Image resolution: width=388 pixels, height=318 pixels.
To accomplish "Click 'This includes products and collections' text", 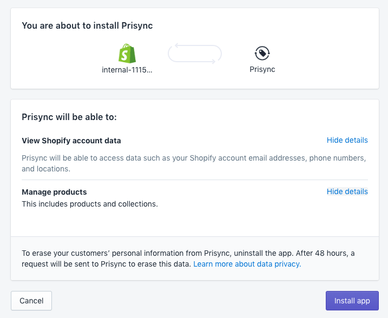I will (89, 204).
